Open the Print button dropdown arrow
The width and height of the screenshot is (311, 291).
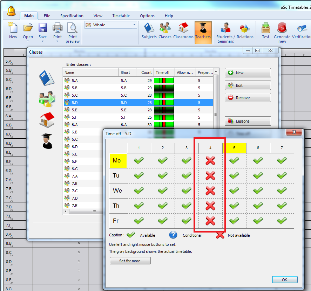tap(57, 41)
